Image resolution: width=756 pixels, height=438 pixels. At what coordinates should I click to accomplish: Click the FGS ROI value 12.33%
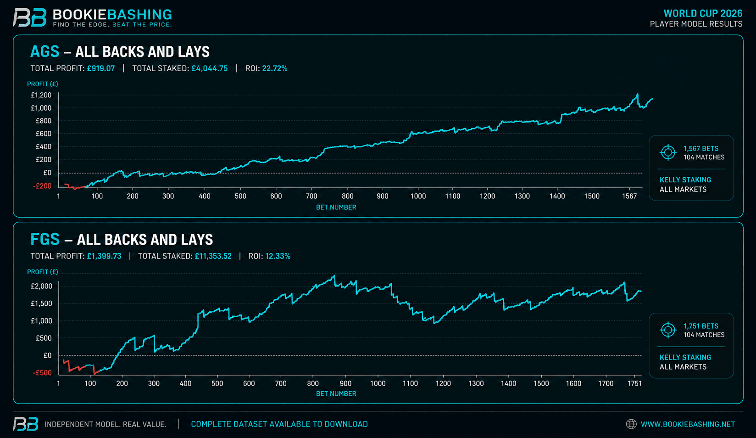278,256
